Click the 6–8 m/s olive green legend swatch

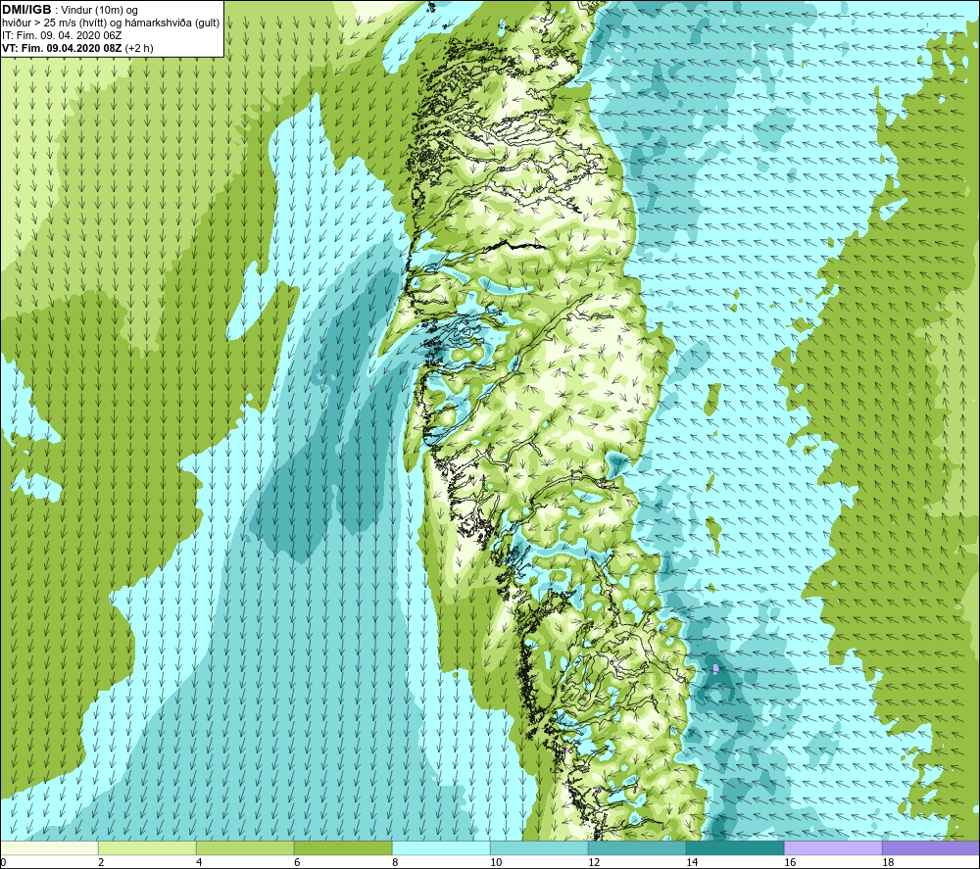[343, 847]
